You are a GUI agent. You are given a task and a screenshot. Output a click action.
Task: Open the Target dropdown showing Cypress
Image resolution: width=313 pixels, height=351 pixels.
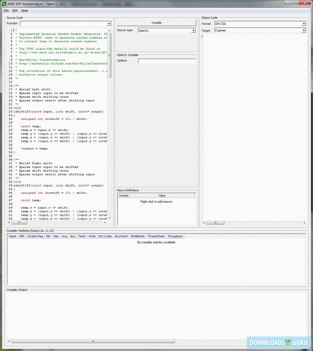pos(304,30)
